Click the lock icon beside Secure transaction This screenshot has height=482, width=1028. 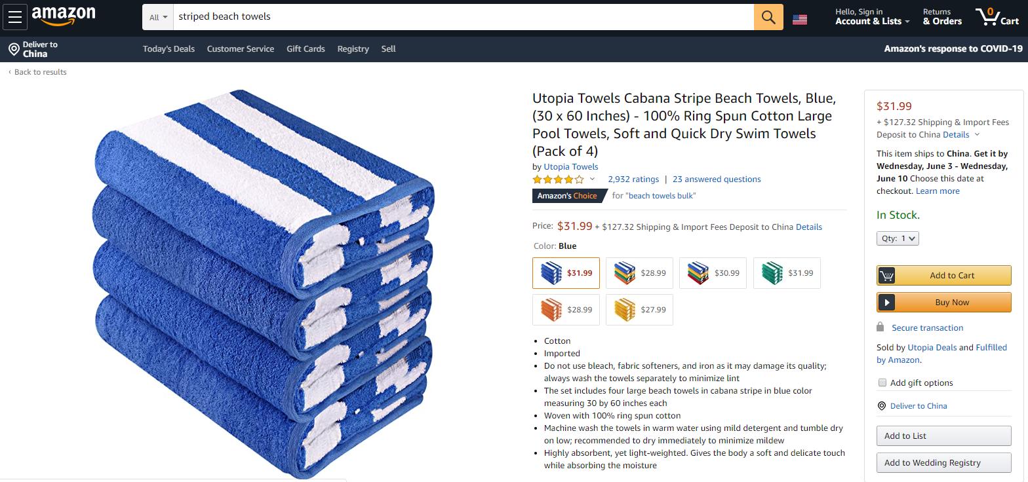[880, 327]
